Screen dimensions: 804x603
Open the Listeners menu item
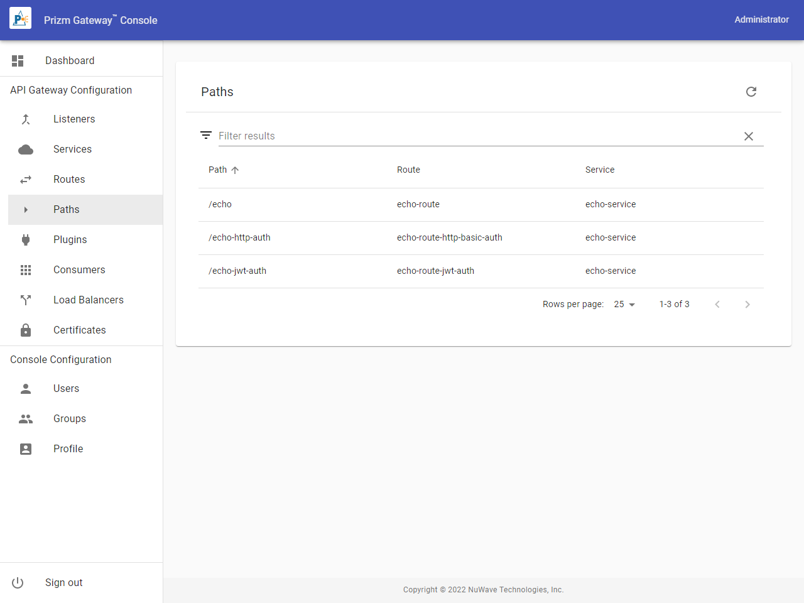(74, 119)
